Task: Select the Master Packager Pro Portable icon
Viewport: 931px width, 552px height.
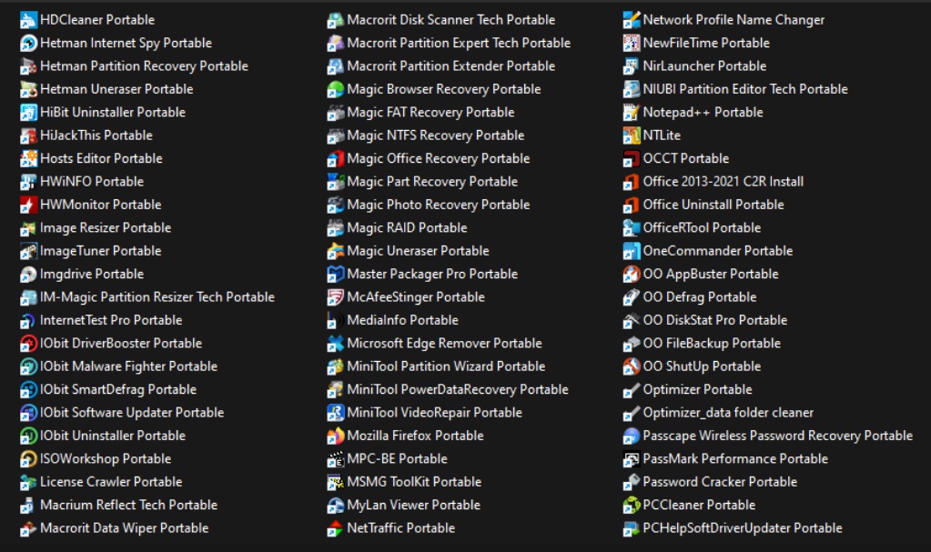Action: coord(335,275)
